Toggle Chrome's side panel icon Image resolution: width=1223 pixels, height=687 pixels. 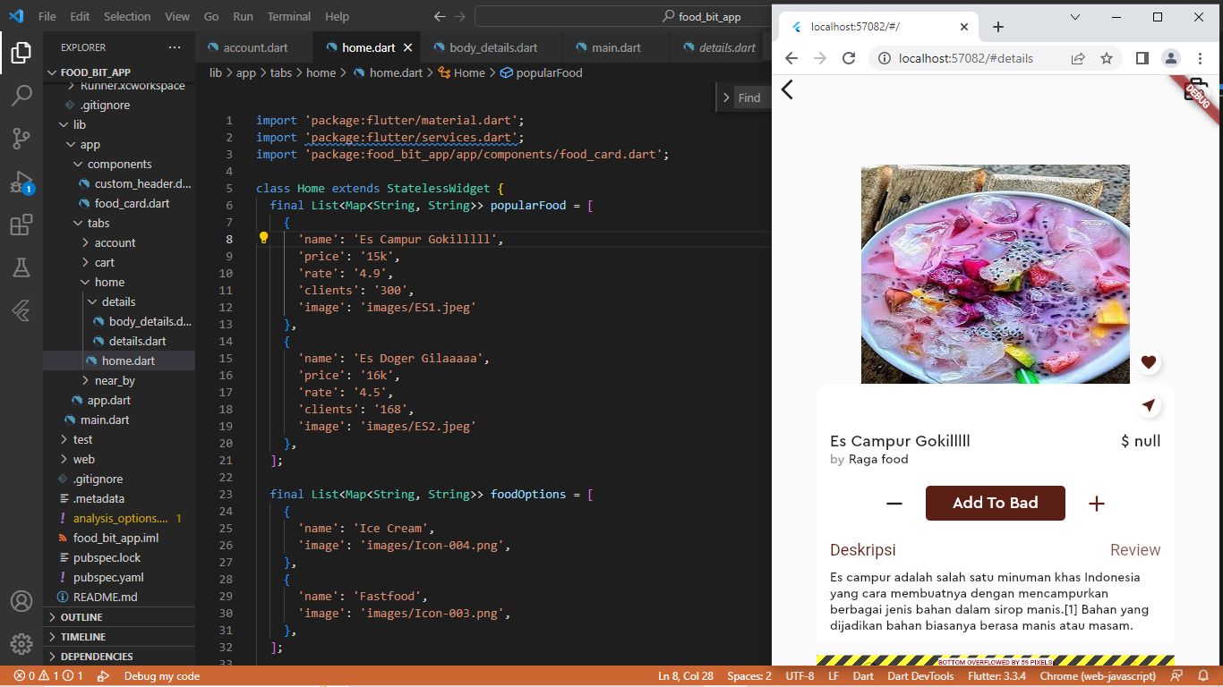point(1141,57)
